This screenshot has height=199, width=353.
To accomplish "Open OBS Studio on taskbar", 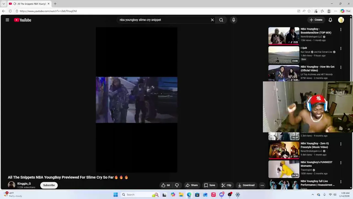I will (x=229, y=195).
